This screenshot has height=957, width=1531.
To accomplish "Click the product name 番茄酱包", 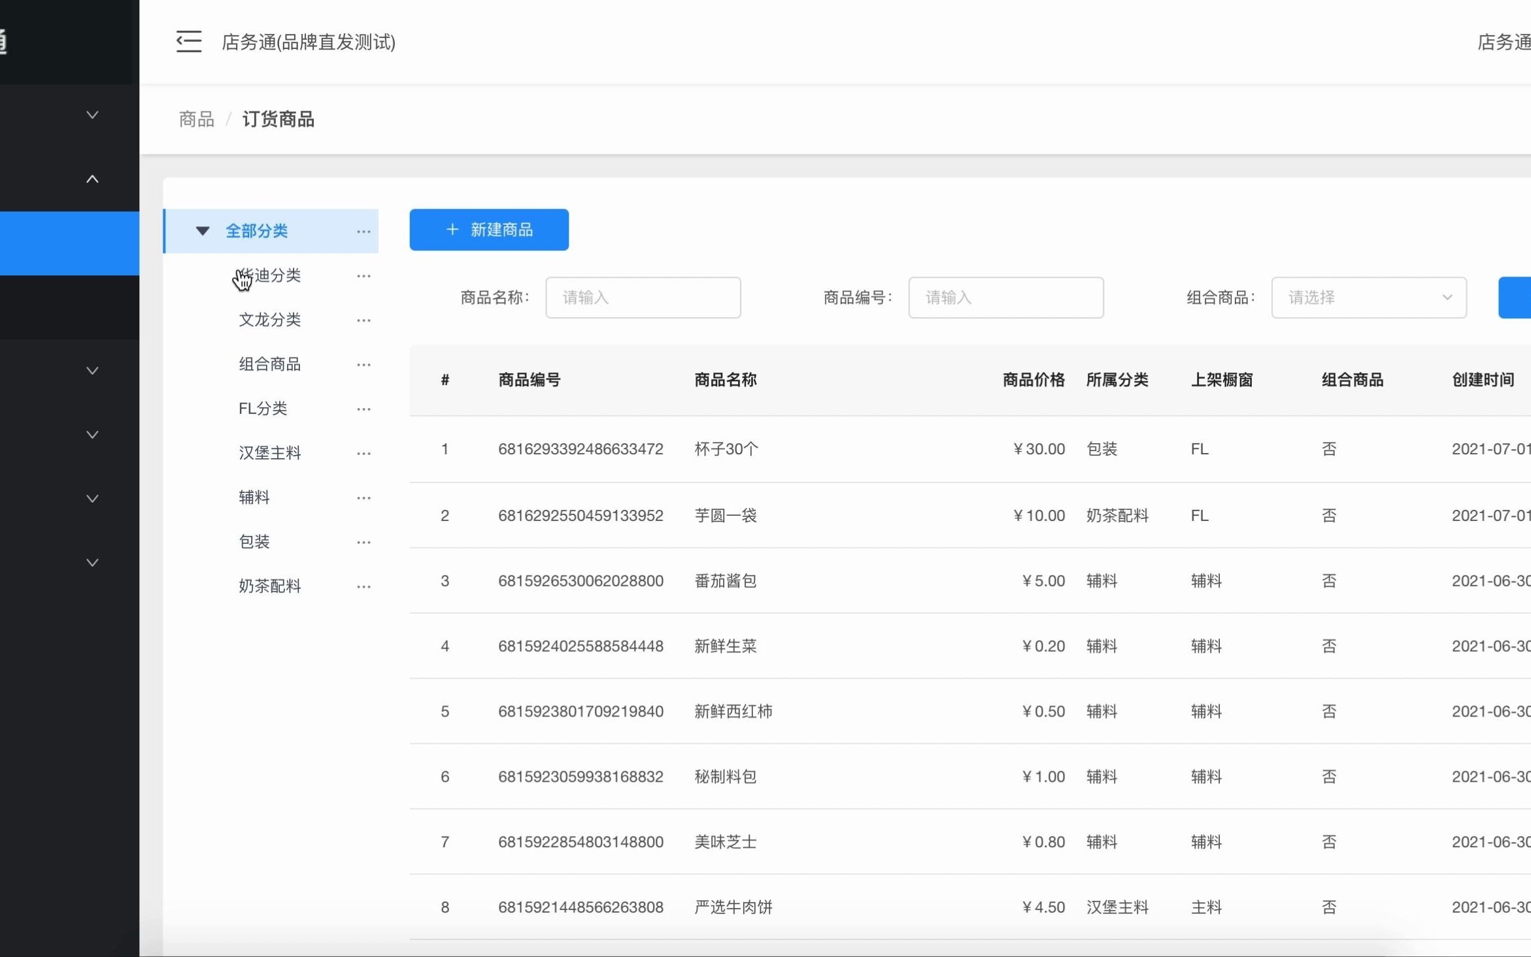I will [726, 581].
